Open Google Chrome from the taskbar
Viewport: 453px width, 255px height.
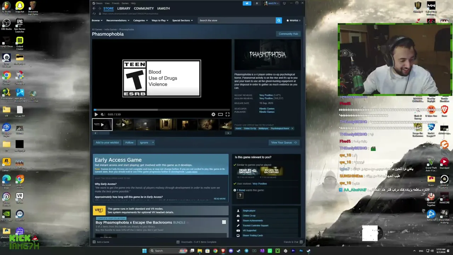pyautogui.click(x=215, y=251)
